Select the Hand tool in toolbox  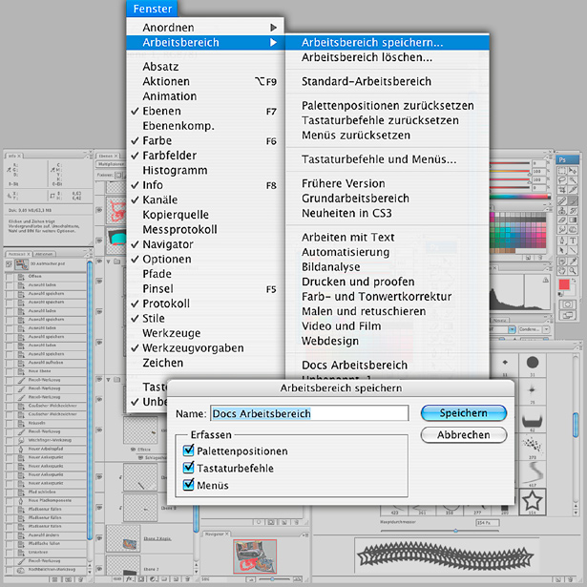click(x=562, y=270)
